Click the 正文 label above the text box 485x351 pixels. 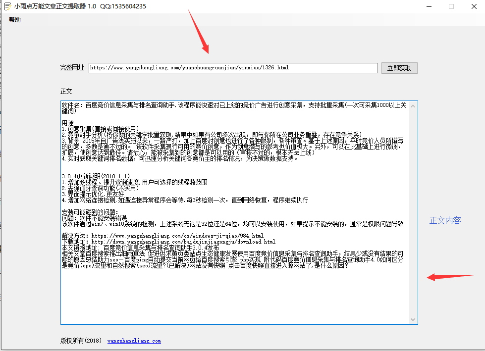click(x=66, y=92)
